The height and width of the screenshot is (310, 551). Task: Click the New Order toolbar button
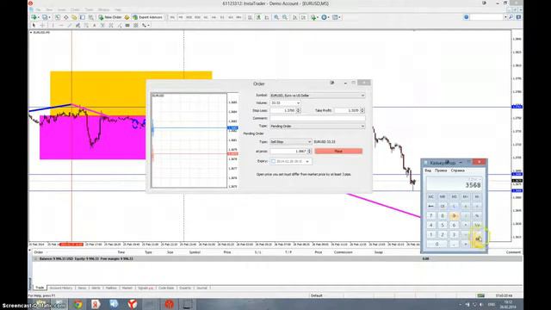[110, 17]
